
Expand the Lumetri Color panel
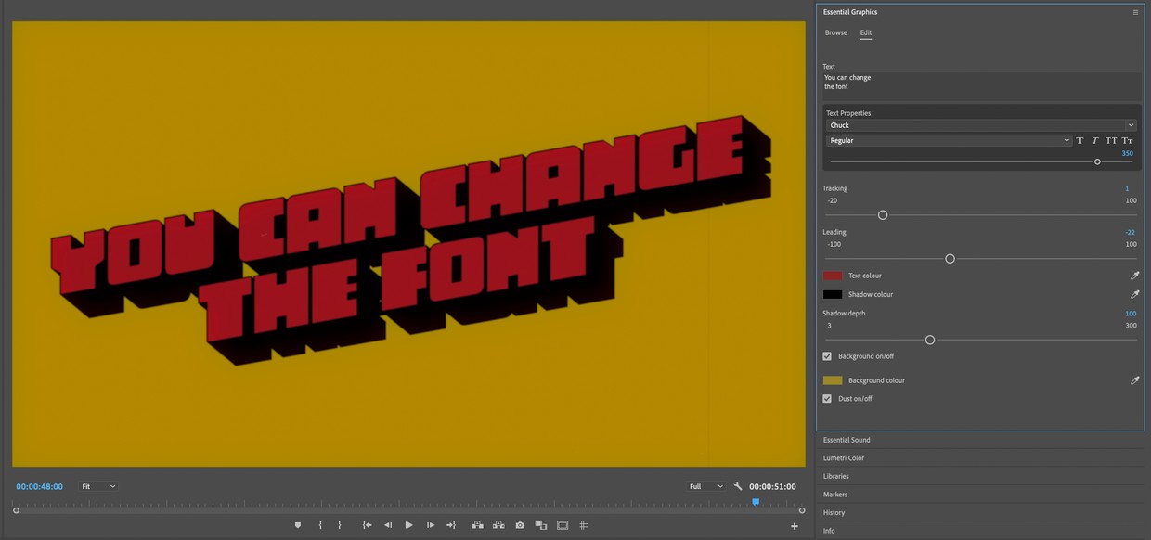[x=844, y=458]
